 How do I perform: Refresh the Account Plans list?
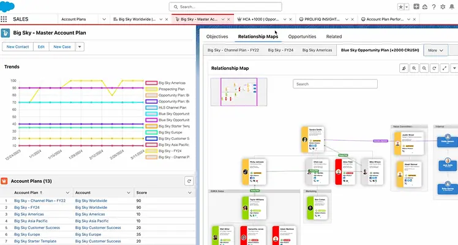point(189,181)
